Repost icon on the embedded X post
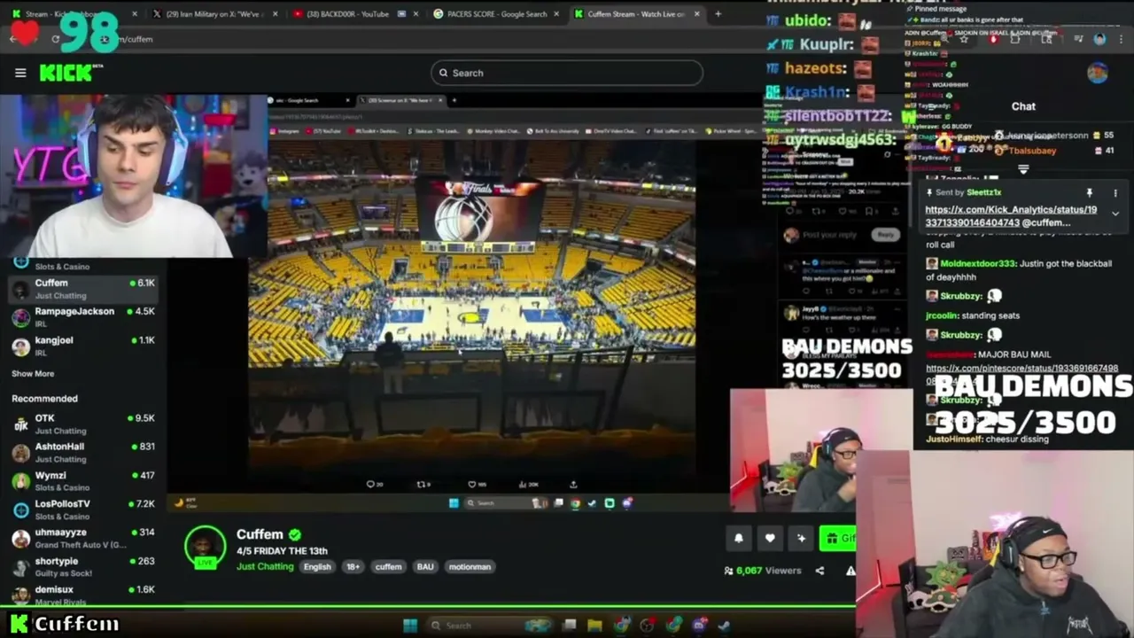The height and width of the screenshot is (638, 1134). (422, 484)
